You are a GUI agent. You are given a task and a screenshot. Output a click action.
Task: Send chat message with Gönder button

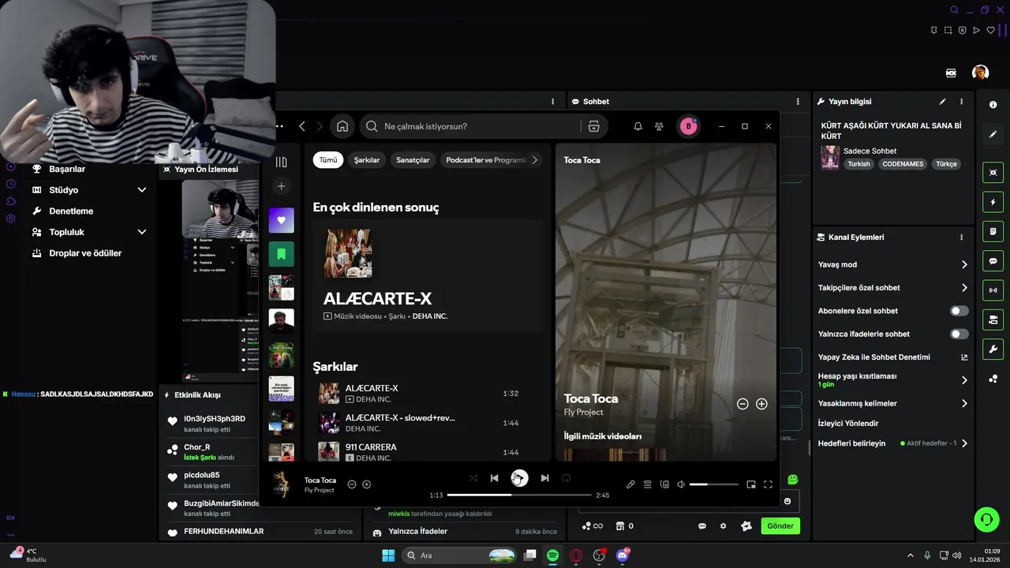point(780,526)
